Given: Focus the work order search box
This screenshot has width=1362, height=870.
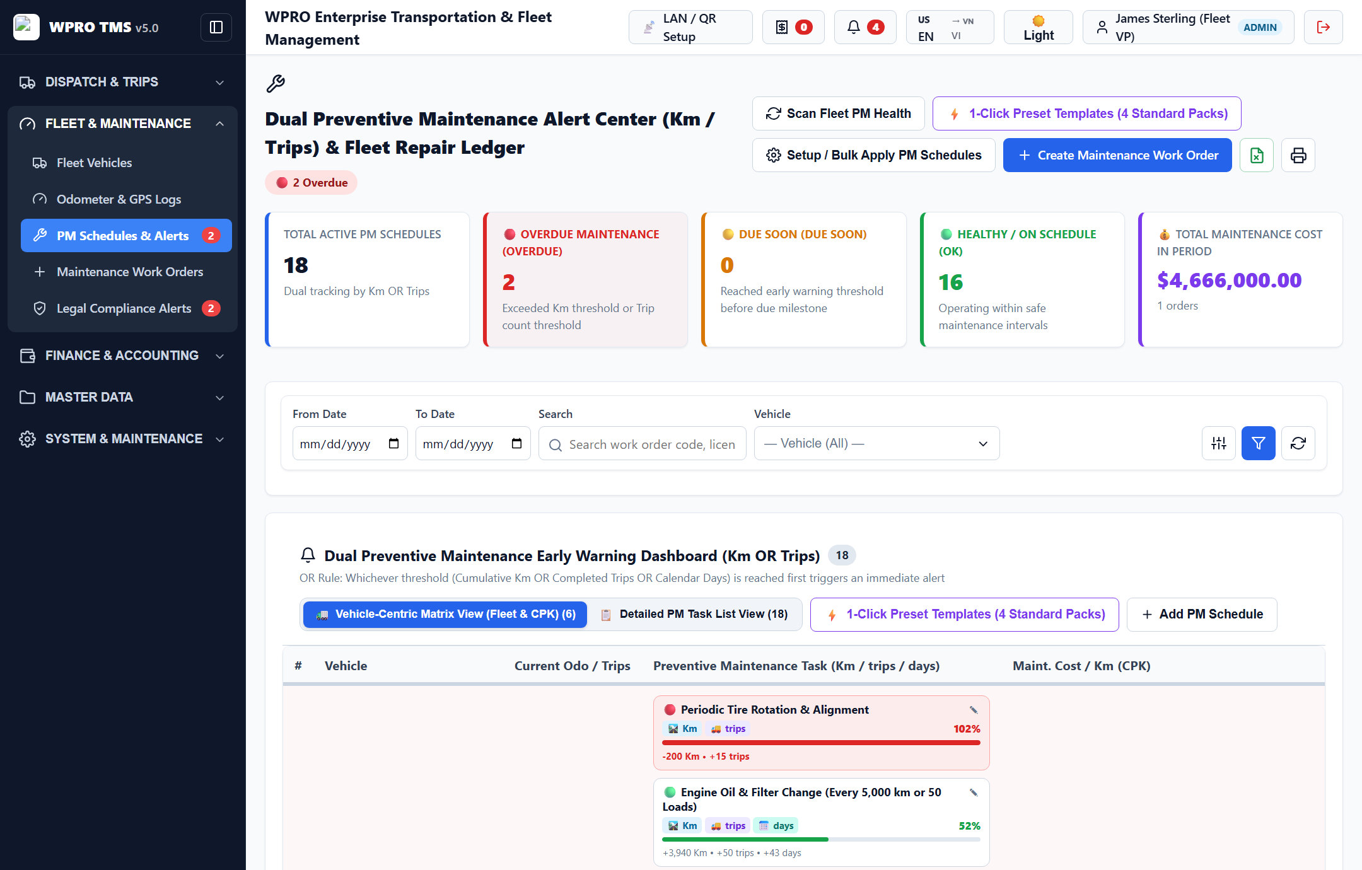Looking at the screenshot, I should click(642, 444).
